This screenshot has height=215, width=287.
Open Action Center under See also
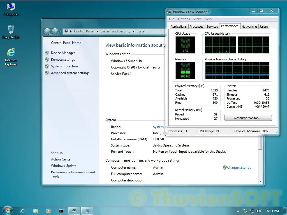click(x=61, y=159)
